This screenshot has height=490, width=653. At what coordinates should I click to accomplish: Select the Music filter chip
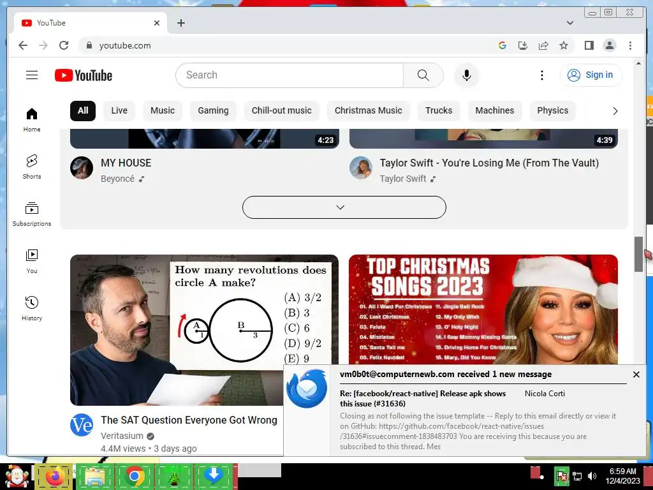click(163, 111)
